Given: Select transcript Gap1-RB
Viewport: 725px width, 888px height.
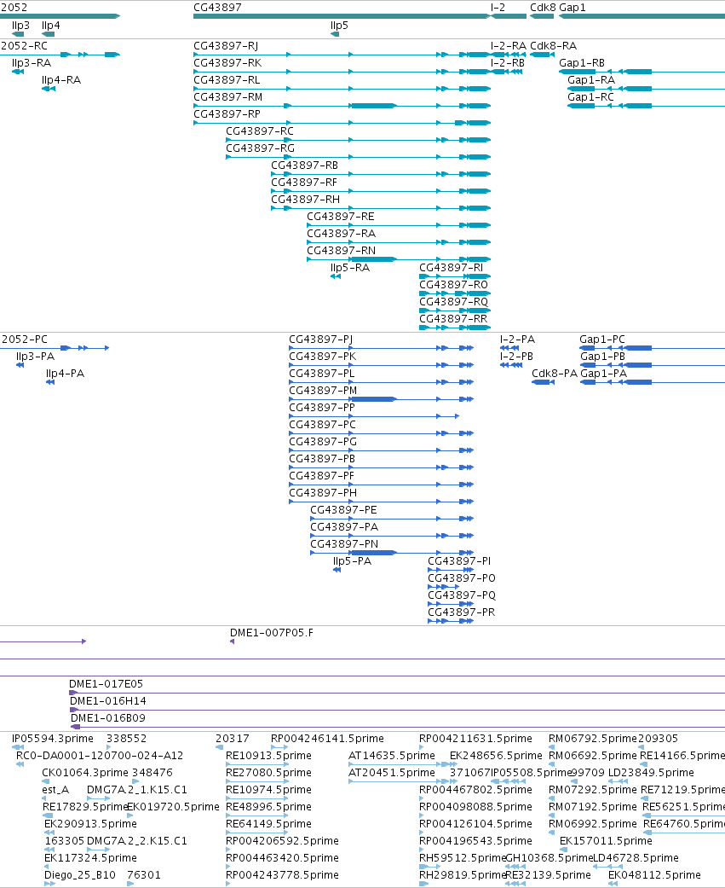Looking at the screenshot, I should point(642,72).
